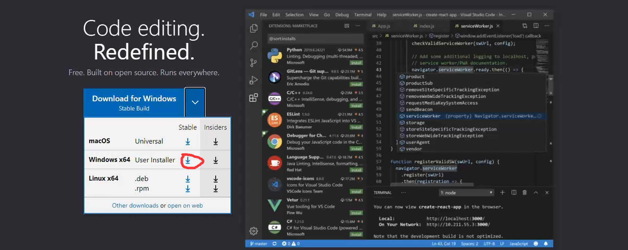Image resolution: width=628 pixels, height=250 pixels.
Task: Open the Edit menu
Action: [x=276, y=15]
